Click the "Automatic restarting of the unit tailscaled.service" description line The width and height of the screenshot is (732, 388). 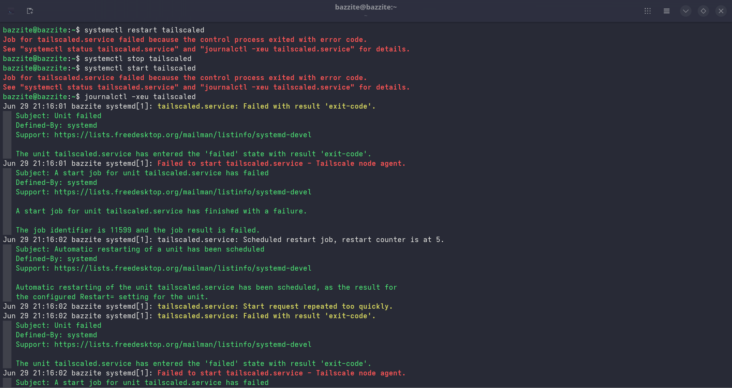pyautogui.click(x=206, y=287)
